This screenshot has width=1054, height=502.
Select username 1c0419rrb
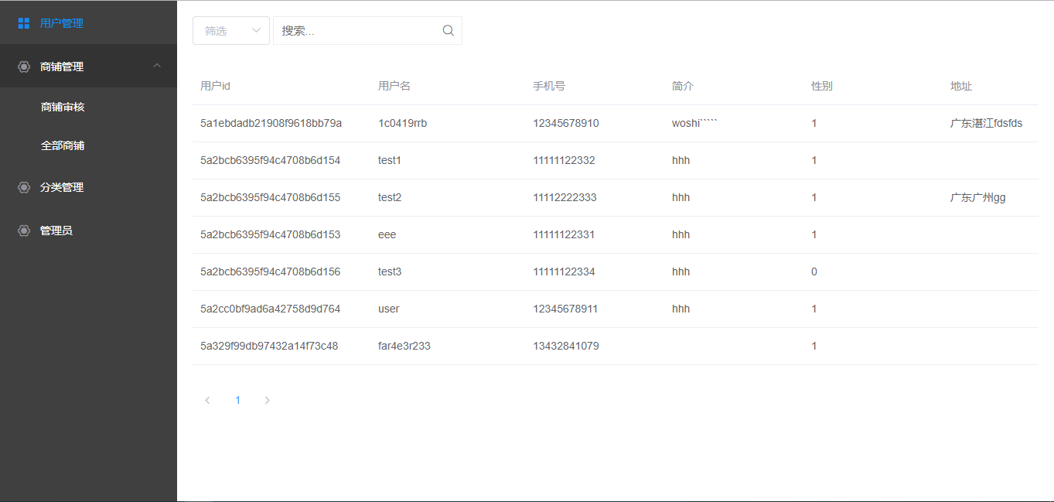pyautogui.click(x=402, y=123)
